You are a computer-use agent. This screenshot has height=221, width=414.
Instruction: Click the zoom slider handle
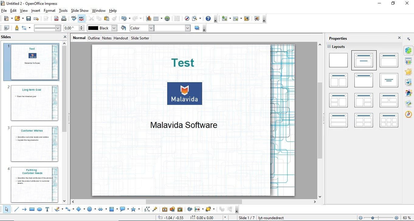click(372, 218)
